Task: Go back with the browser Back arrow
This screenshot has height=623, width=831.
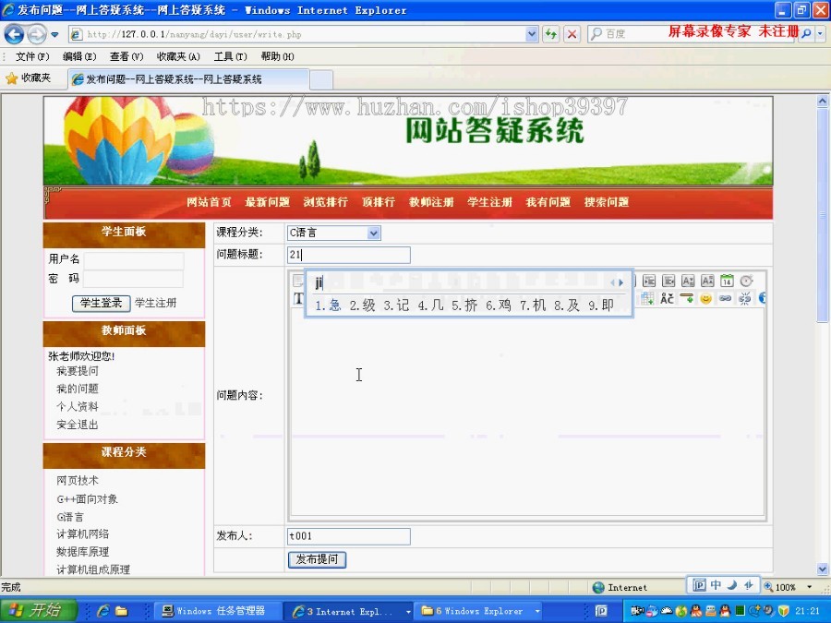Action: 14,34
